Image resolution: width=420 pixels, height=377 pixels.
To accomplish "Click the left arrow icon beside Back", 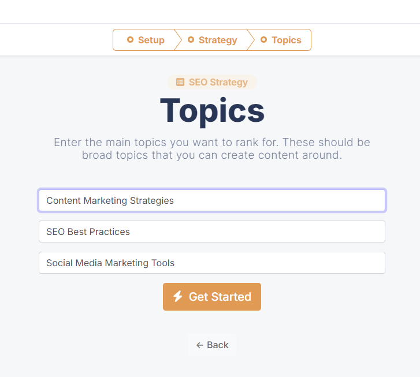I will point(199,345).
